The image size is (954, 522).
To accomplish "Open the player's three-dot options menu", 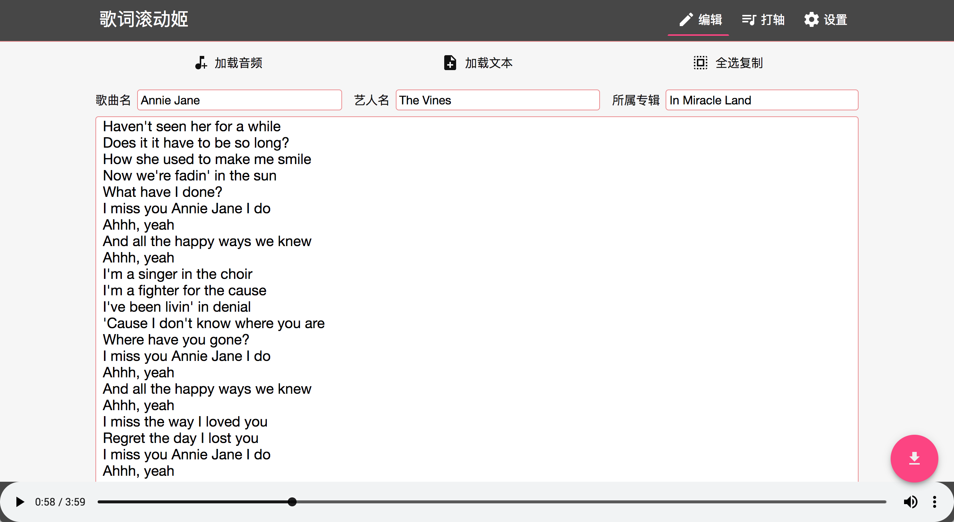I will click(935, 501).
